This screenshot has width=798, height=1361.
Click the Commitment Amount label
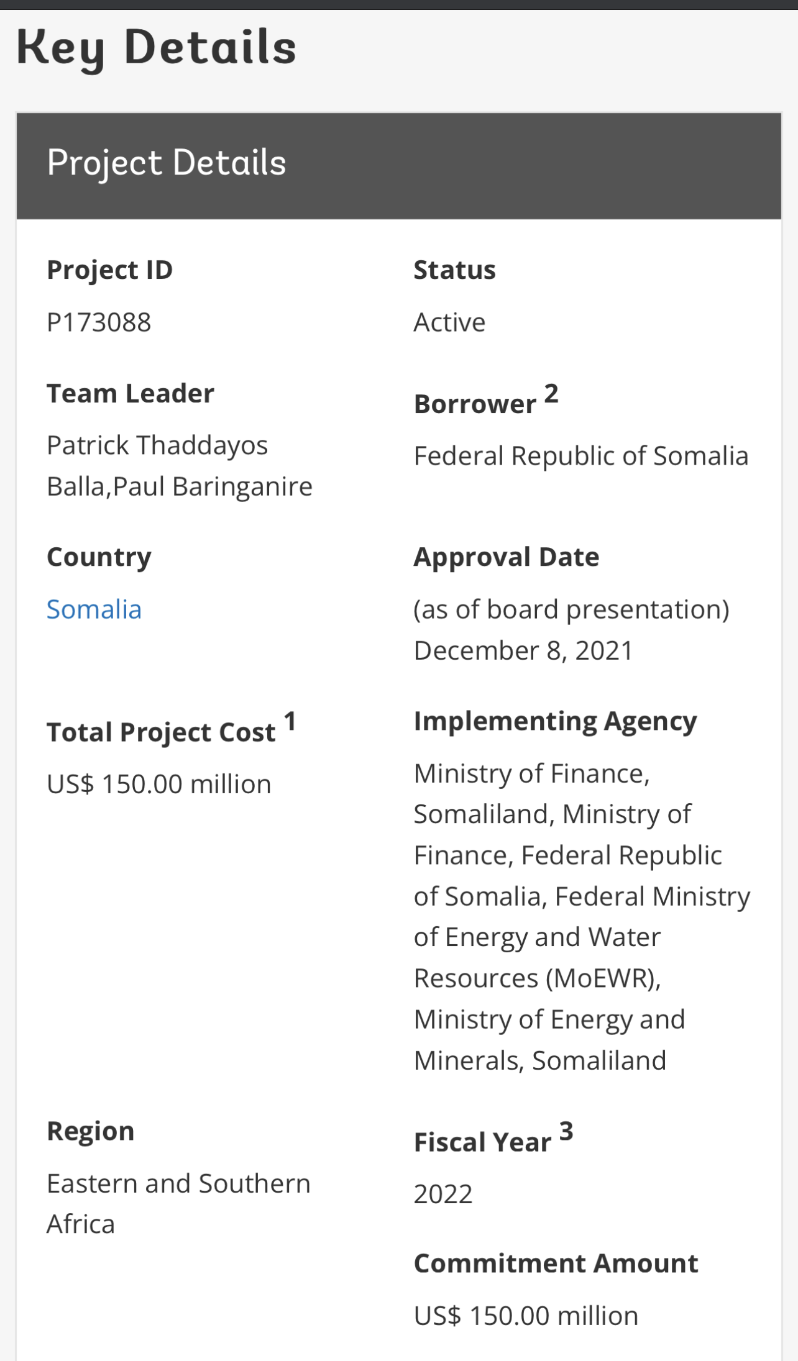pos(556,1263)
